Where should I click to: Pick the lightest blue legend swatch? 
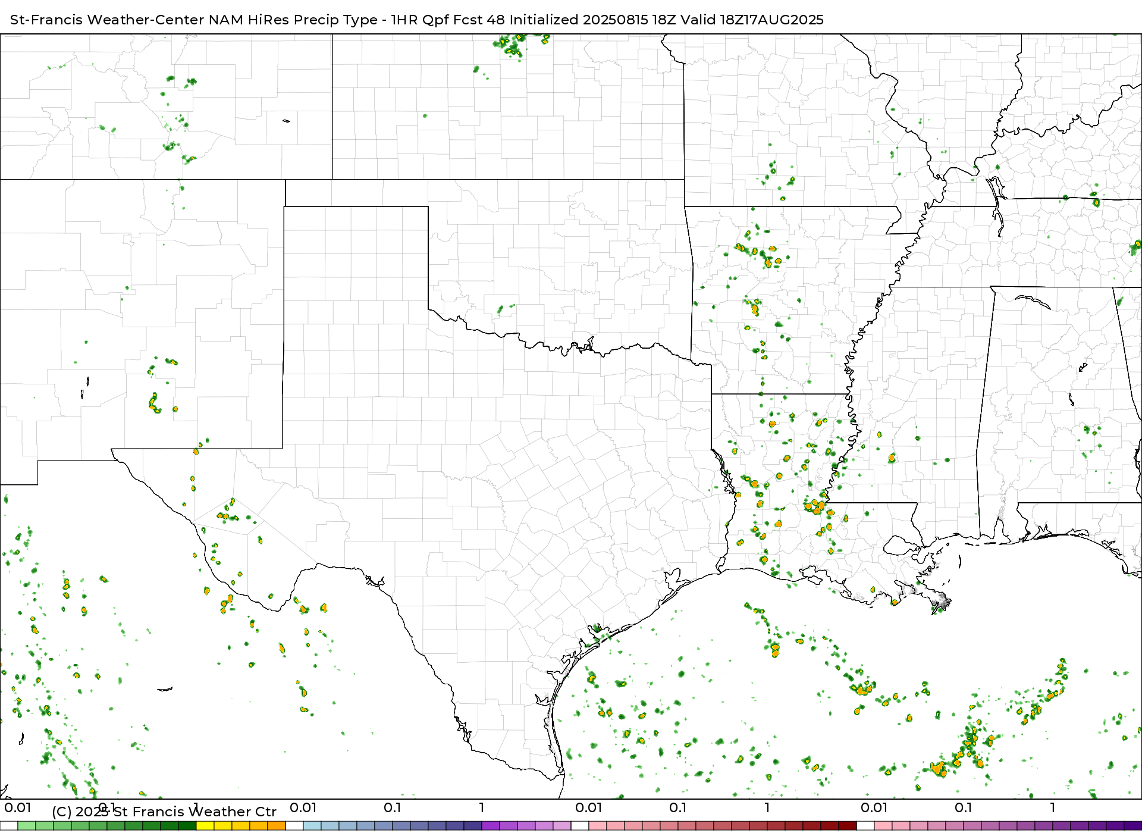point(312,826)
